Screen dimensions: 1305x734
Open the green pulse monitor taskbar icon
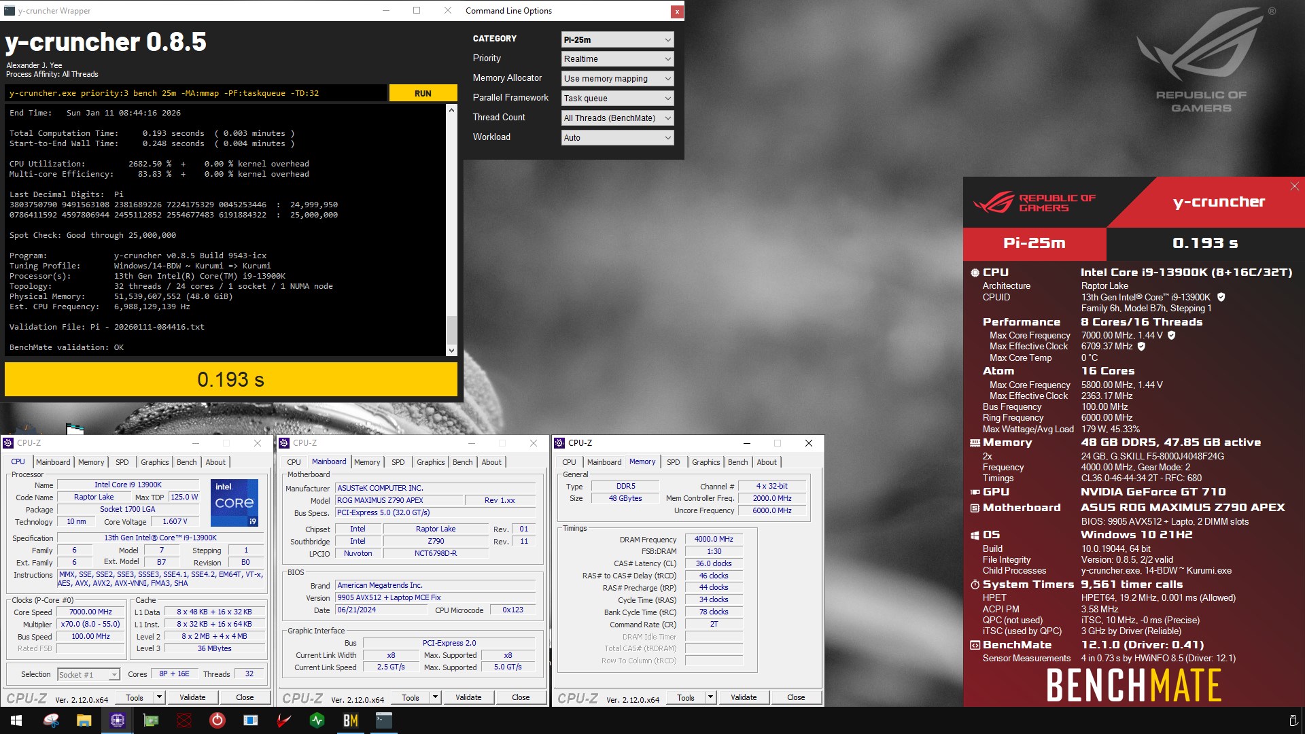(317, 720)
